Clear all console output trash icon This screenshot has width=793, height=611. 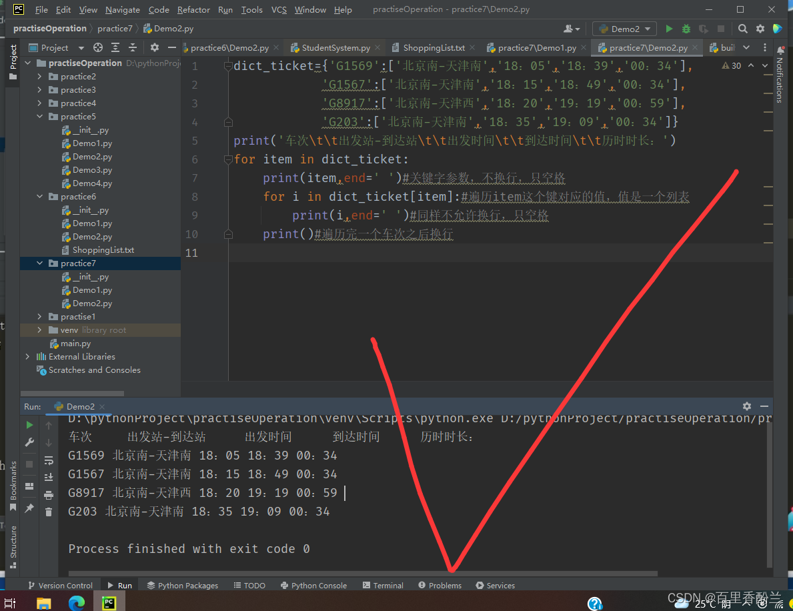click(x=49, y=512)
